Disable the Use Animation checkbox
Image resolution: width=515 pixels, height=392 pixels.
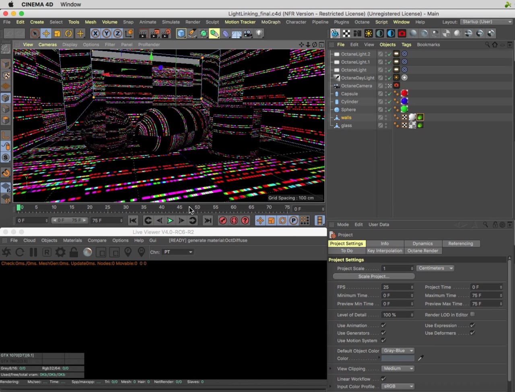[x=383, y=325]
